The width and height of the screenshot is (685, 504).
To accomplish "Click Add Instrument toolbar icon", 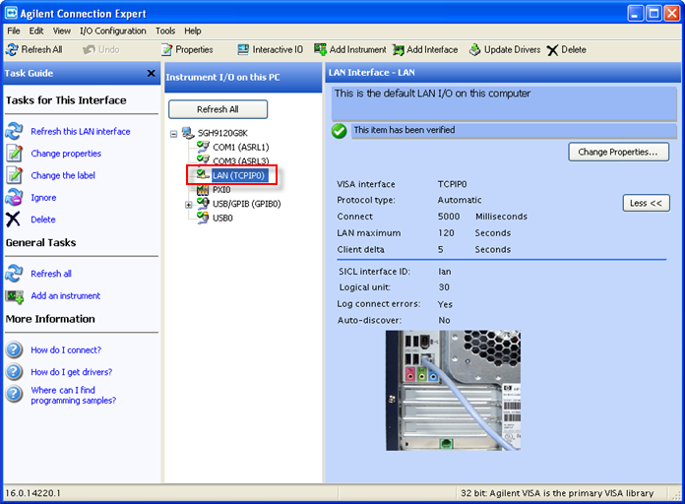I will [x=320, y=49].
